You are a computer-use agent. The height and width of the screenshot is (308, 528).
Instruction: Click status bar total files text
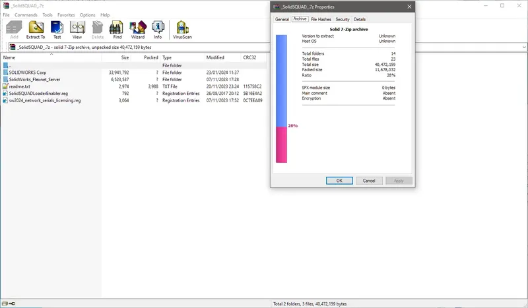tap(310, 304)
